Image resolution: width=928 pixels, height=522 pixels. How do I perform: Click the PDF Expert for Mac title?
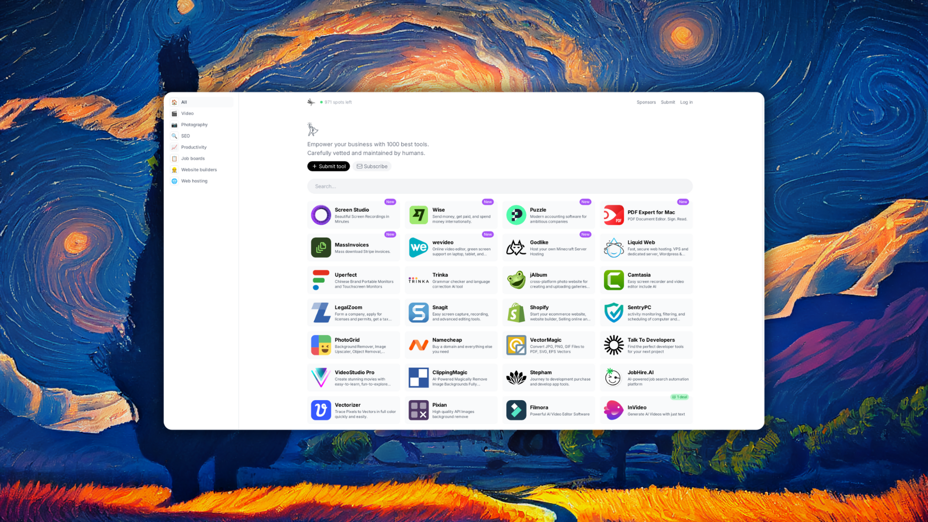651,212
